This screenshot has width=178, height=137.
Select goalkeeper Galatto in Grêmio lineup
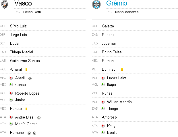[x=108, y=26]
